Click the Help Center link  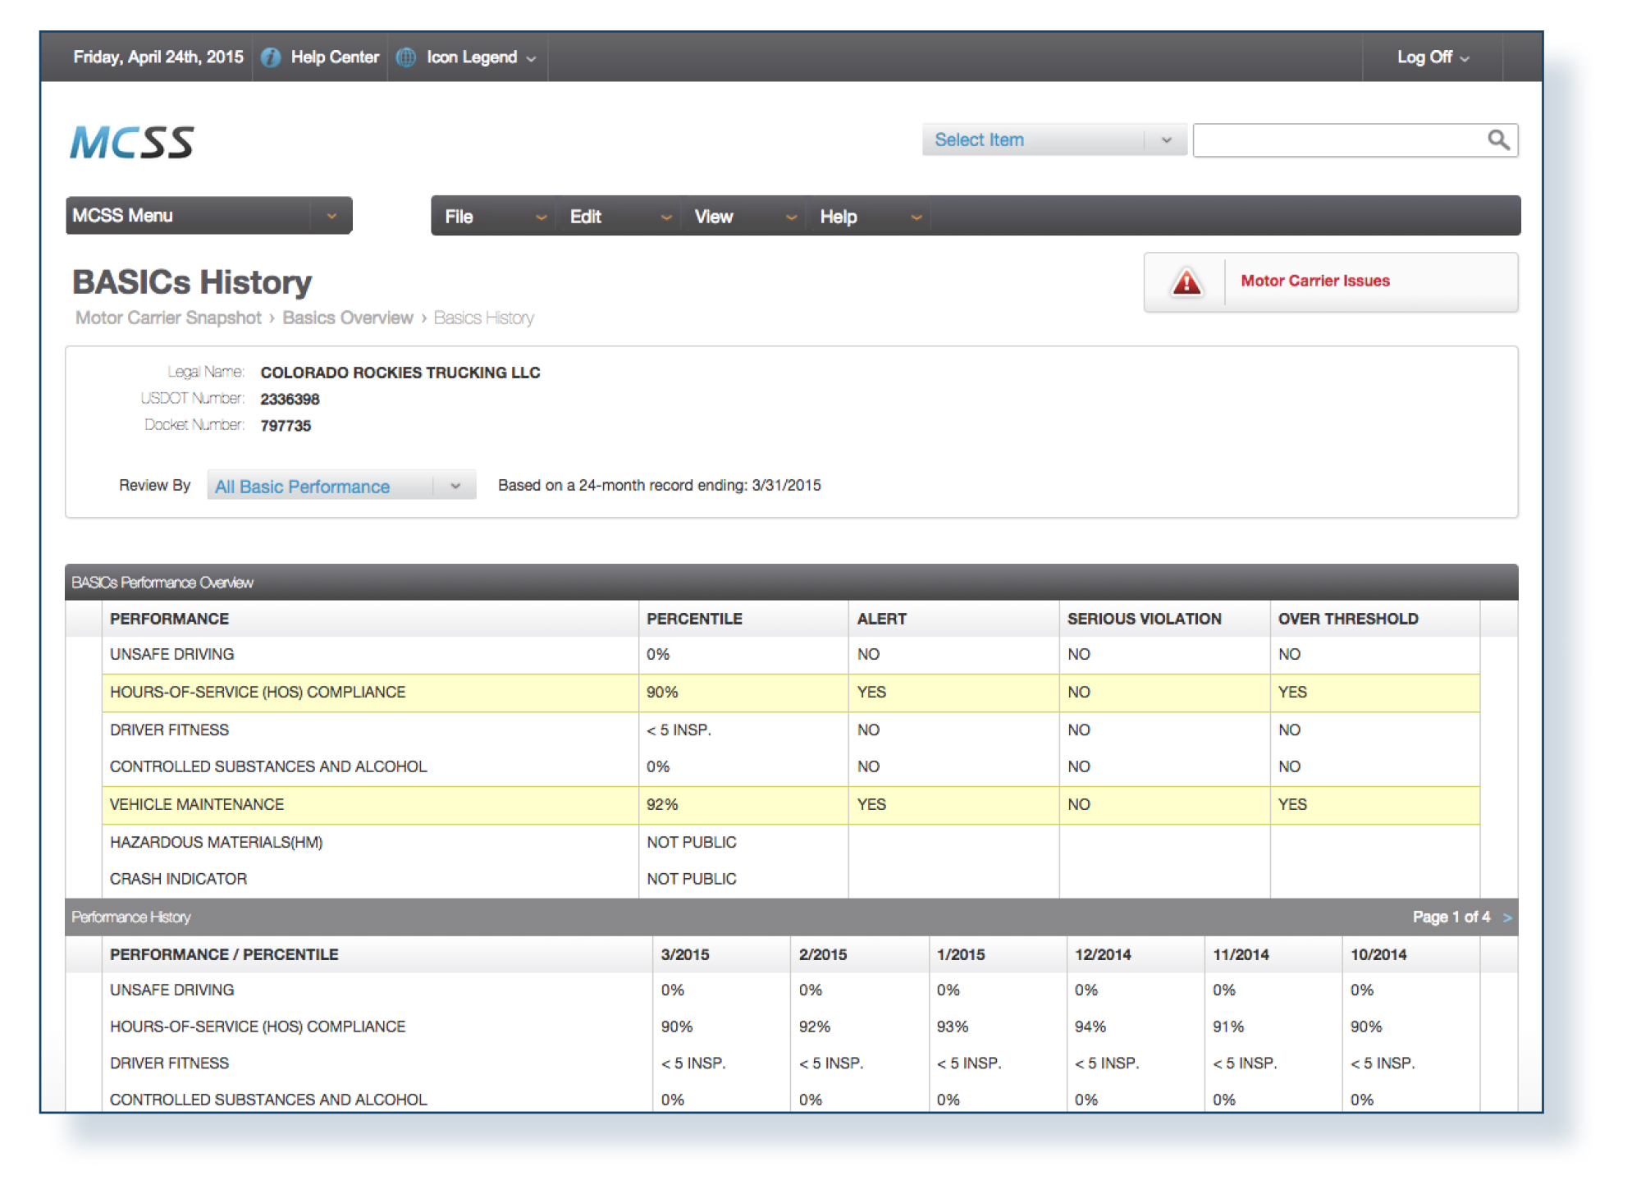335,57
